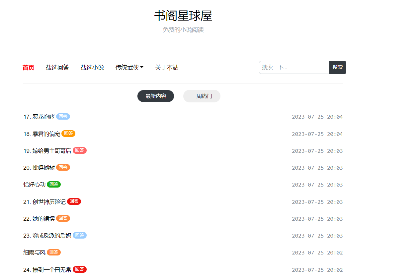The width and height of the screenshot is (413, 280).
Task: Open the story 19. 嫁给男主哥哥后
Action: click(x=47, y=151)
